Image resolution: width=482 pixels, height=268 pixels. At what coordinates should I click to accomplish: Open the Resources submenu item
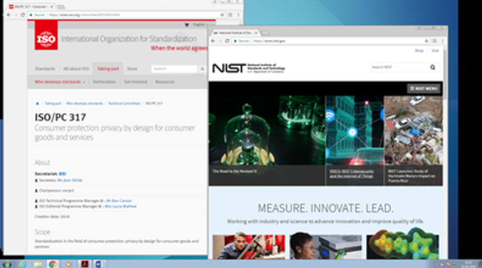coord(165,82)
